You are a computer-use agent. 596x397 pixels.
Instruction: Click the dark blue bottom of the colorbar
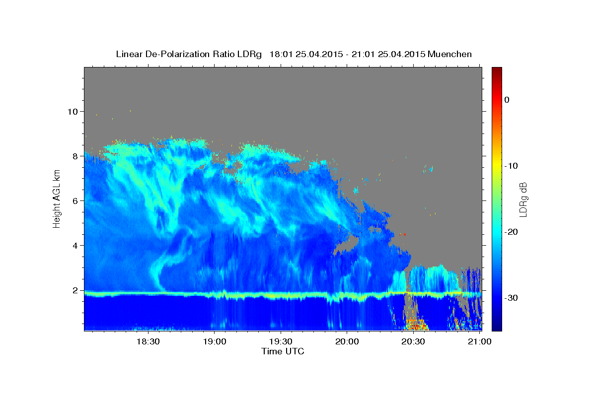point(497,325)
